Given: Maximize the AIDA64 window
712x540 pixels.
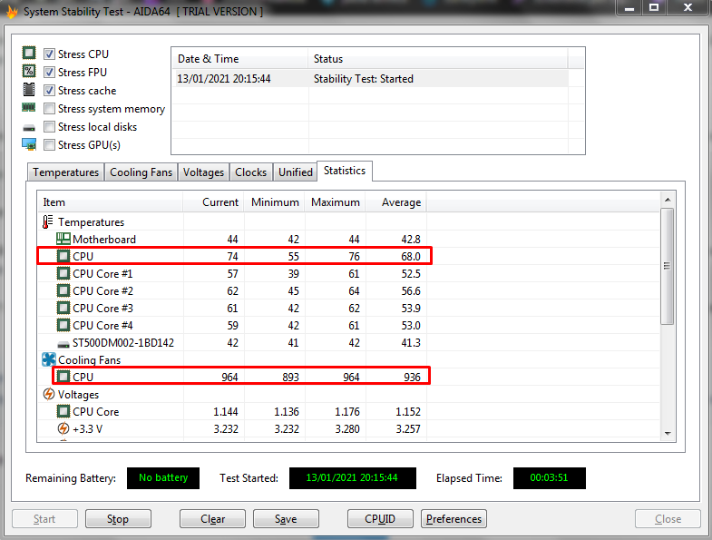Looking at the screenshot, I should click(x=654, y=8).
